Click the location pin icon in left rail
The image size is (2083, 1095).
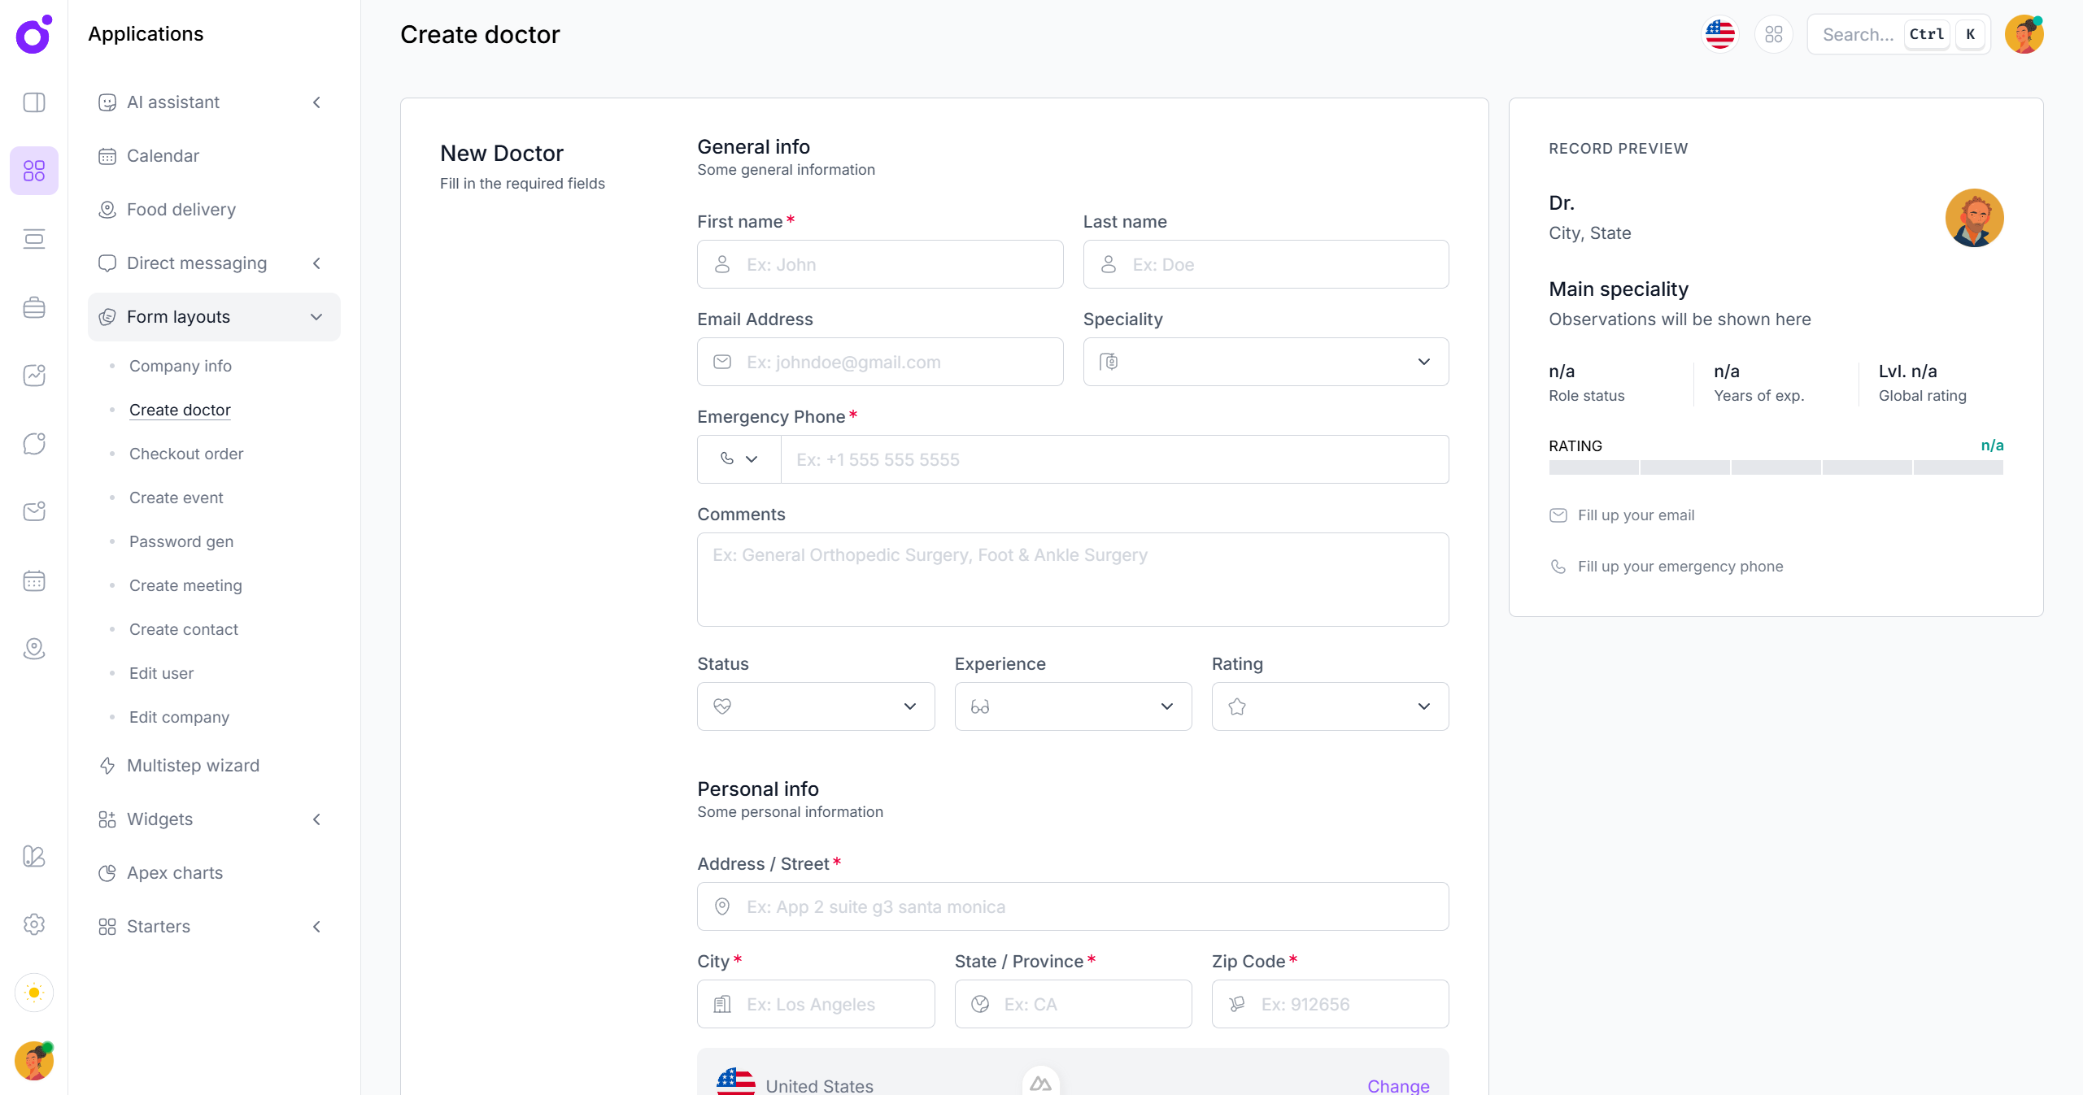click(x=34, y=649)
